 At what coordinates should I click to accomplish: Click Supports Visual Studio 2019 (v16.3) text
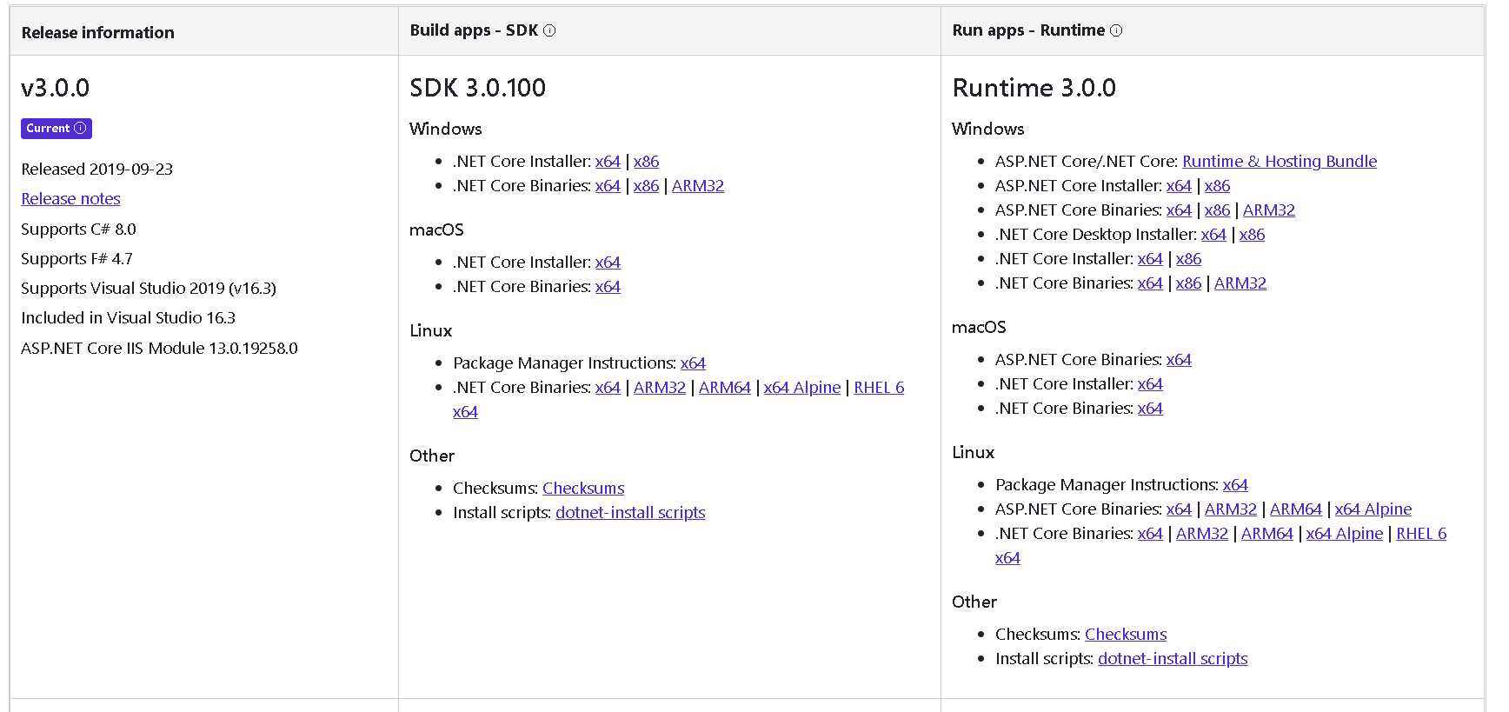click(149, 288)
